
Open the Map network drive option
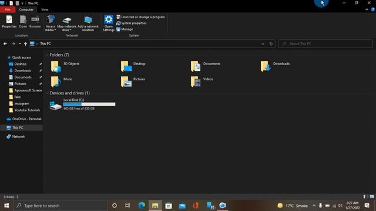pyautogui.click(x=66, y=23)
